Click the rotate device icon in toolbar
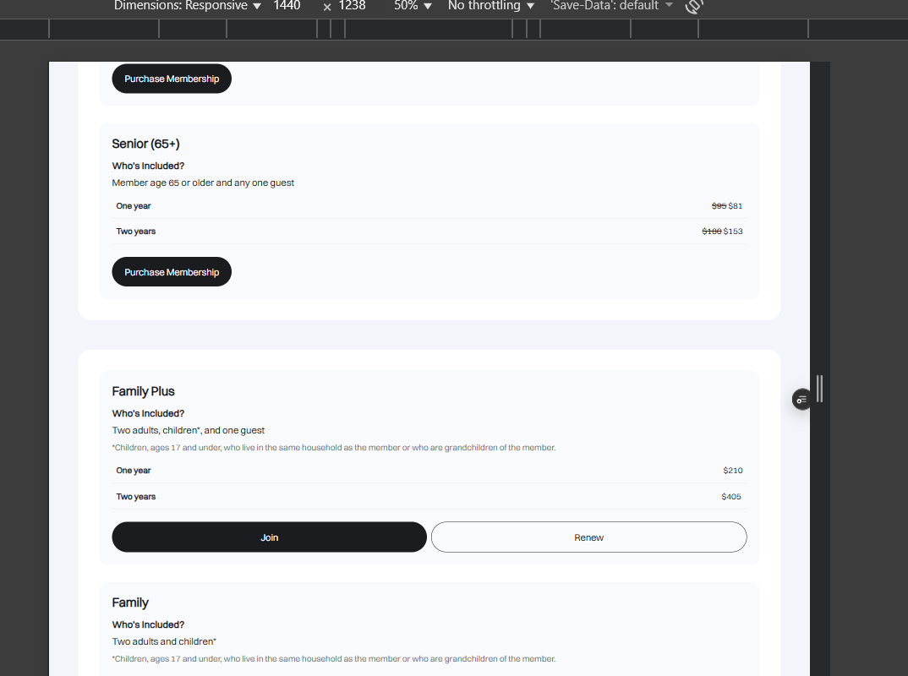908x676 pixels. click(x=693, y=7)
